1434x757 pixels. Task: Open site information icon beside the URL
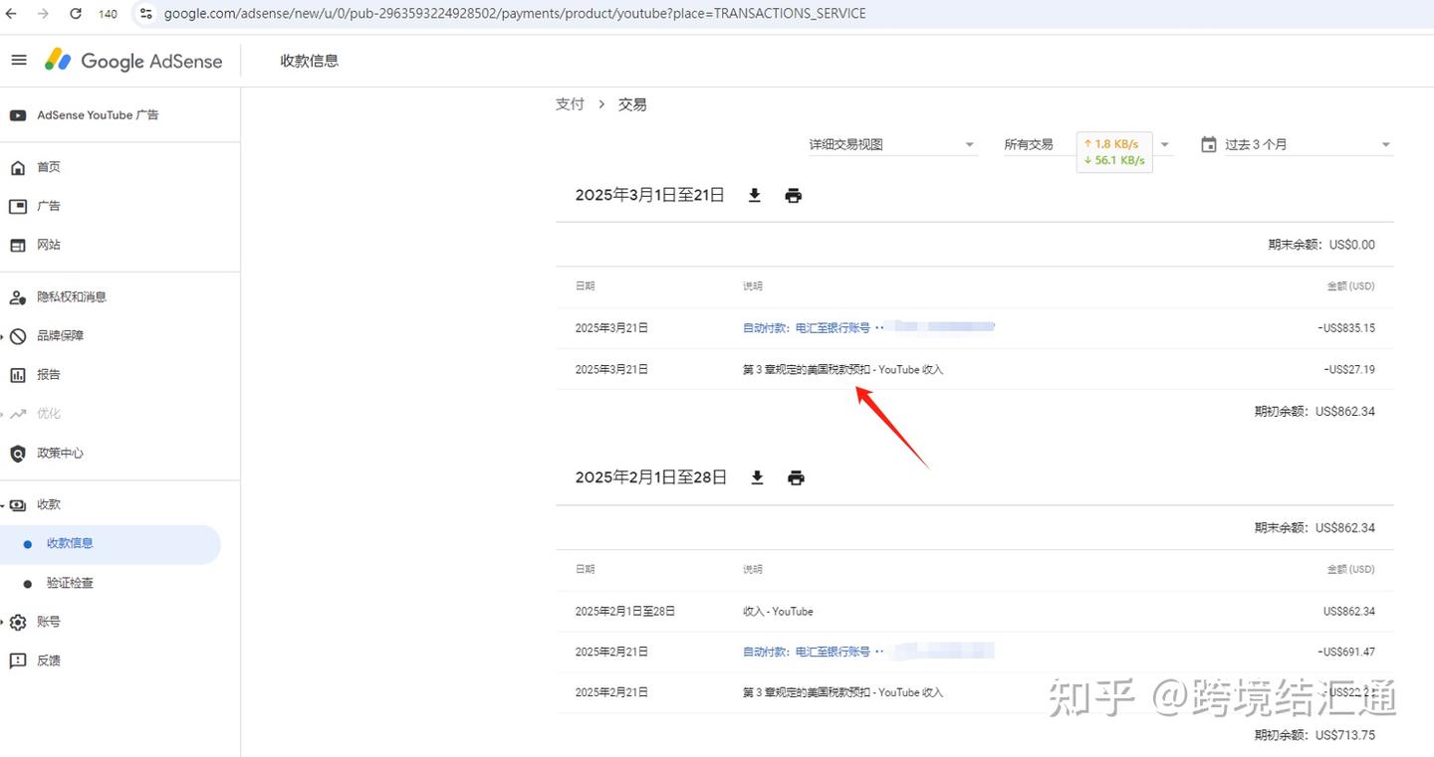coord(145,14)
